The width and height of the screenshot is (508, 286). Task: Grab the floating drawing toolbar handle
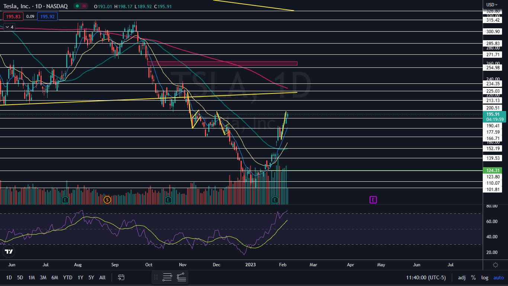[x=156, y=277]
